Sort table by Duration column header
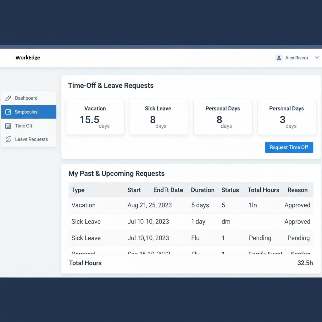The image size is (322, 322). click(203, 190)
